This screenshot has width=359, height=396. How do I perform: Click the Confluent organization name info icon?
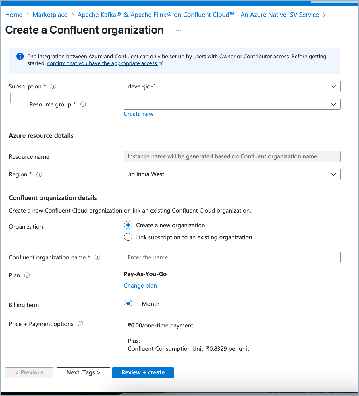point(98,257)
